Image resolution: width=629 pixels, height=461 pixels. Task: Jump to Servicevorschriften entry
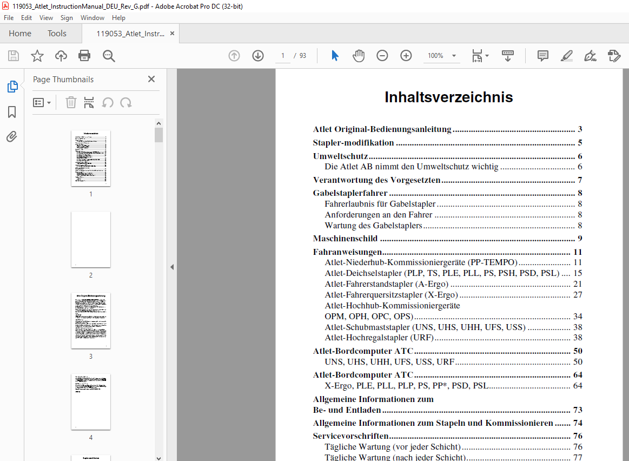447,436
